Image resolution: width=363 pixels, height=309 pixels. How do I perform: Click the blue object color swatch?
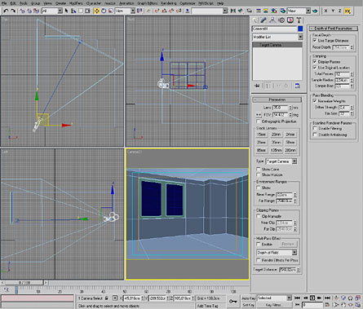point(300,29)
